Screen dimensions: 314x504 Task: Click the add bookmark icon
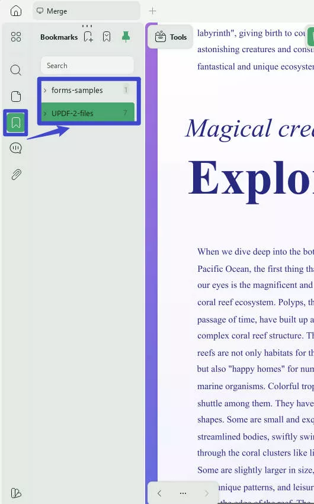88,37
